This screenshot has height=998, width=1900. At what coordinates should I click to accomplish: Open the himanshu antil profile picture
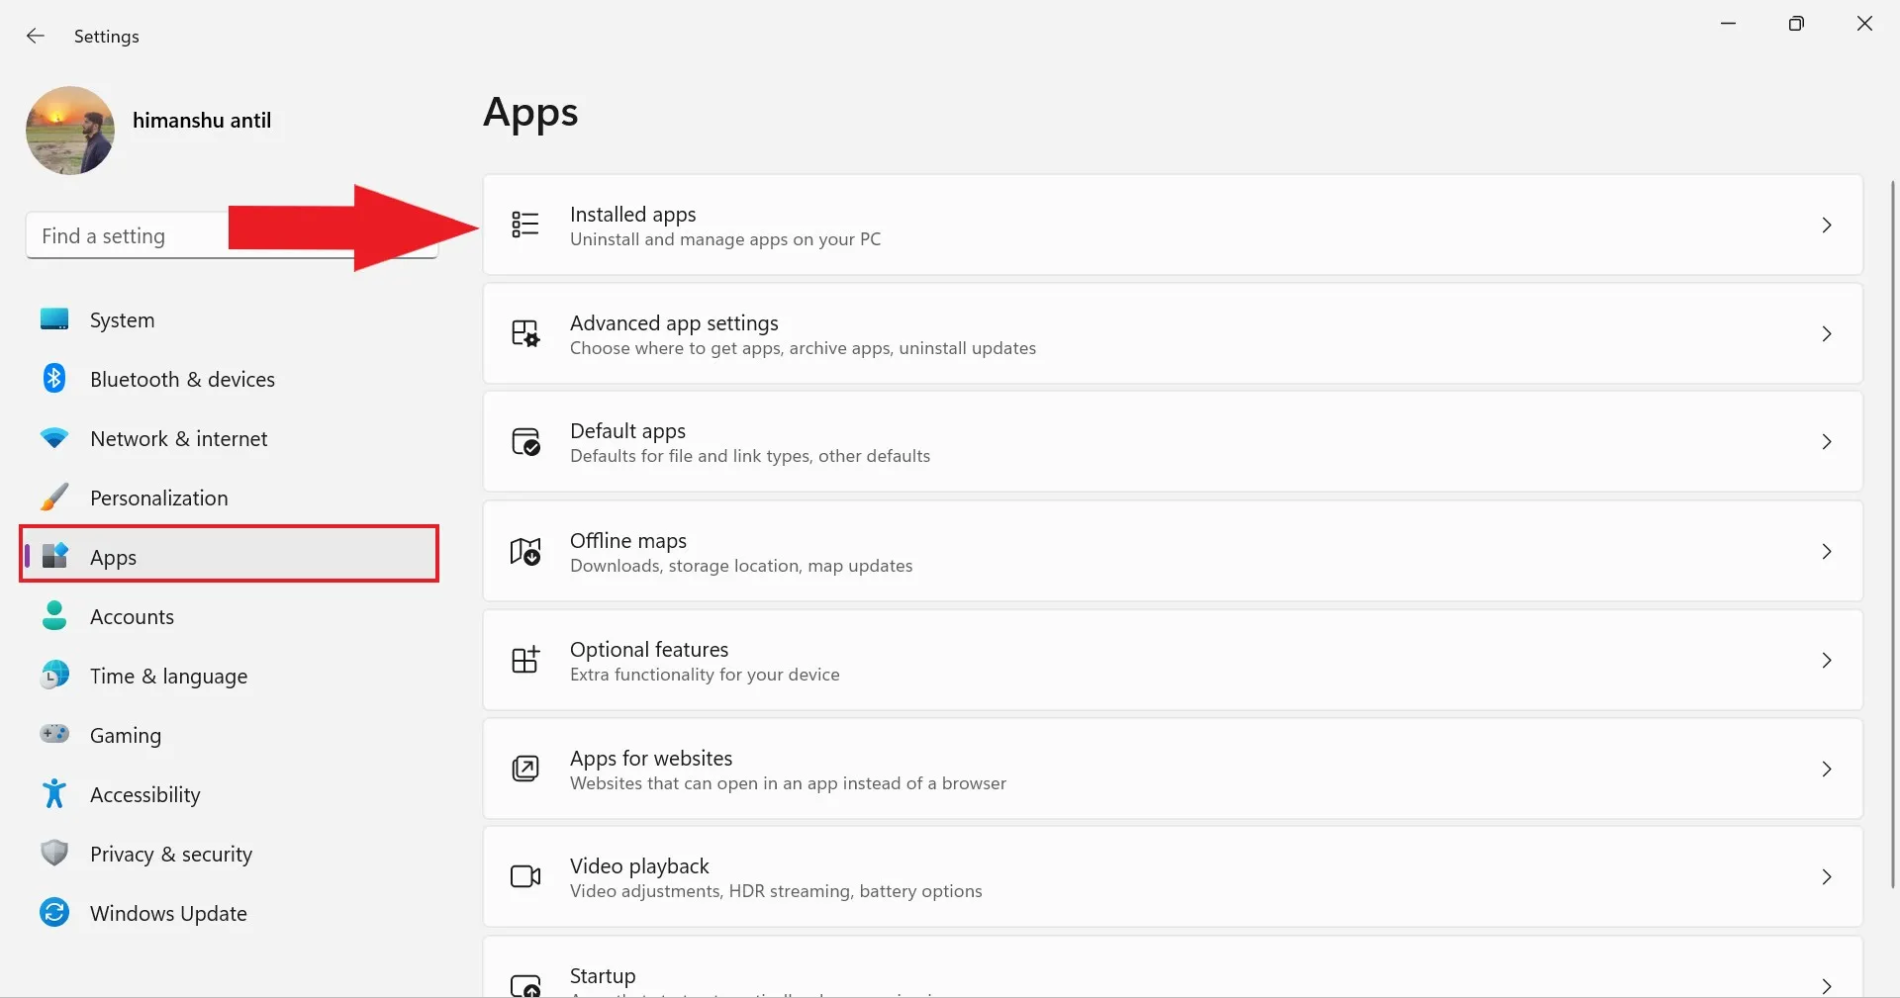[x=70, y=131]
